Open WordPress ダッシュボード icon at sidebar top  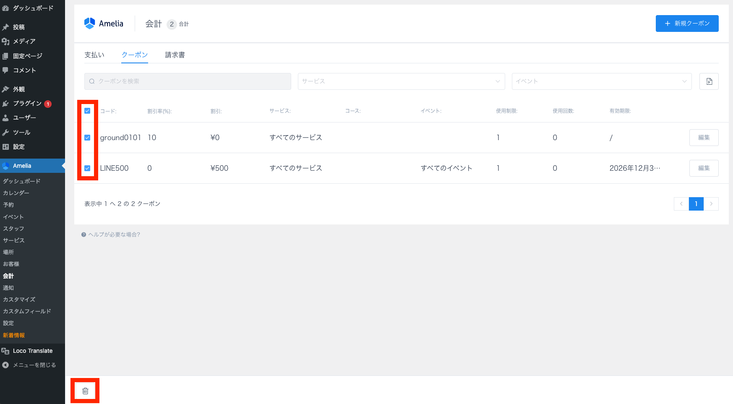pos(5,8)
